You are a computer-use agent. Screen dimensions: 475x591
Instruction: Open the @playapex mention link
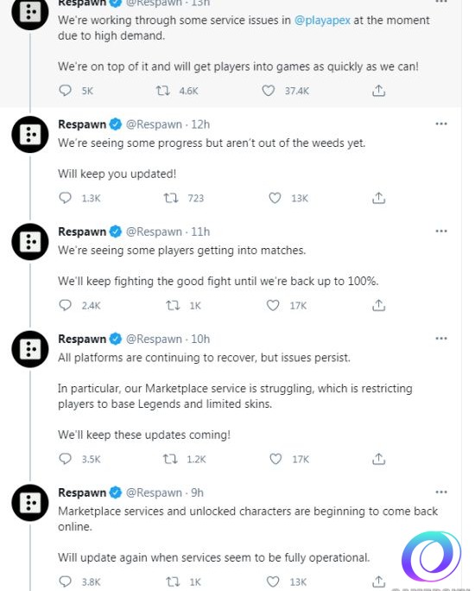pyautogui.click(x=322, y=21)
